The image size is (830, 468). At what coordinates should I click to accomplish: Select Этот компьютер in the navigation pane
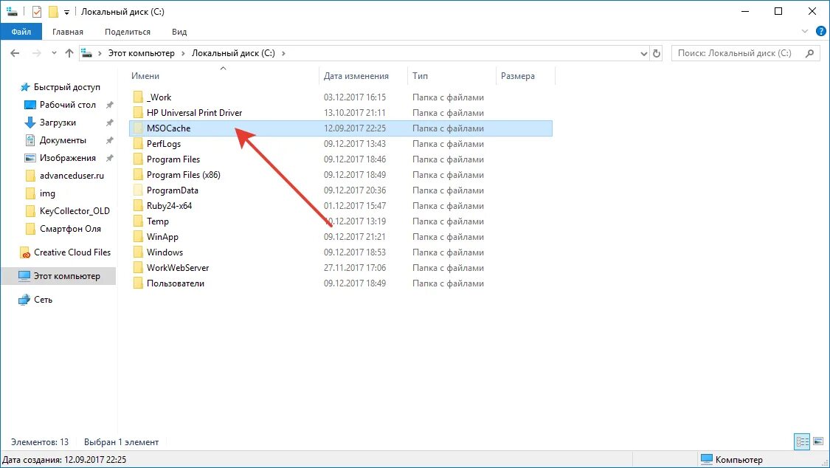(66, 276)
